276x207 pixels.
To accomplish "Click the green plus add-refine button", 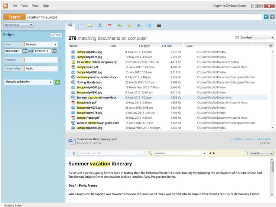I will pos(57,82).
